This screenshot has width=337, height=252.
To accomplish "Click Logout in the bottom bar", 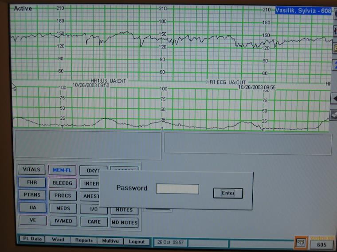I will (x=136, y=241).
